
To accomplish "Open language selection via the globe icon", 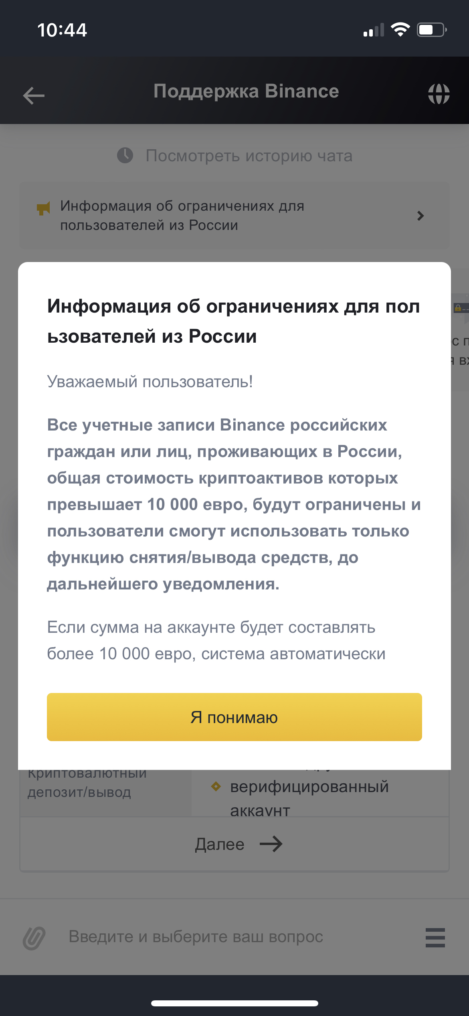I will coord(439,94).
